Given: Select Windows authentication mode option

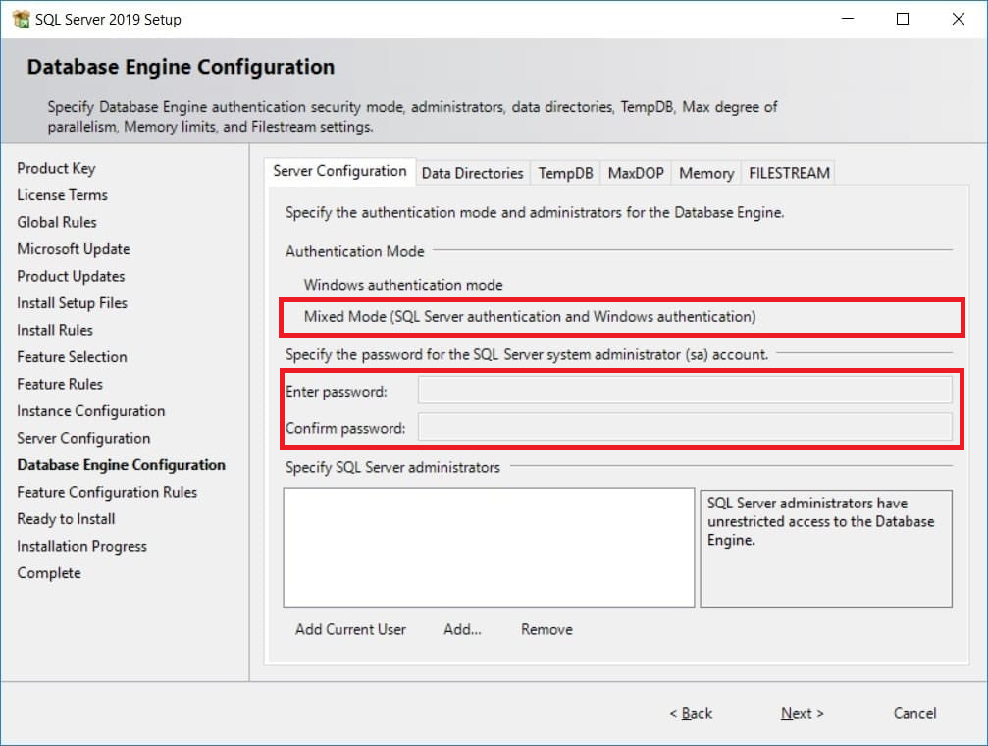Looking at the screenshot, I should tap(402, 285).
